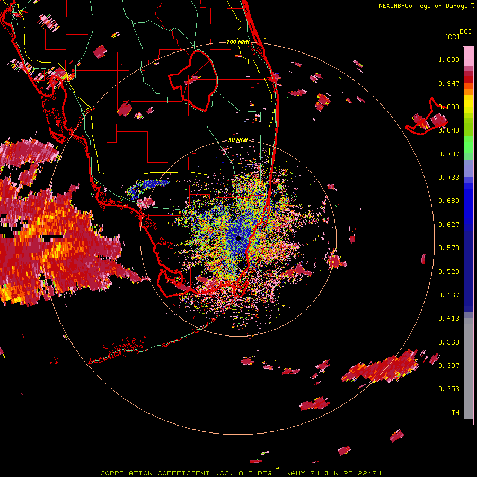Select the 0.733 scale value
The image size is (477, 477).
449,178
